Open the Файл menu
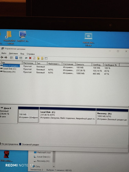This screenshot has width=129, height=172. (x=4, y=53)
